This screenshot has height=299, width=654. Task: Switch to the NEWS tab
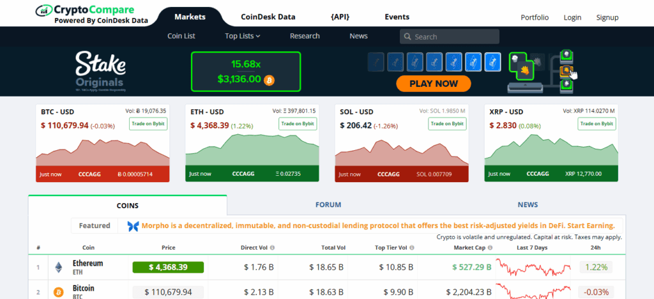(x=528, y=204)
